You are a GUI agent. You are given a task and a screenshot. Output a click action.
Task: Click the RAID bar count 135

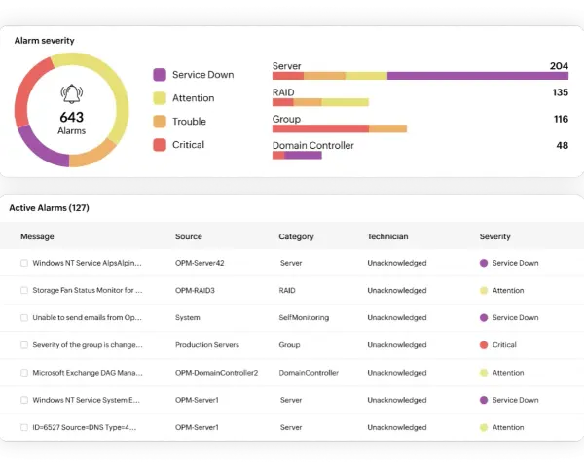coord(561,92)
